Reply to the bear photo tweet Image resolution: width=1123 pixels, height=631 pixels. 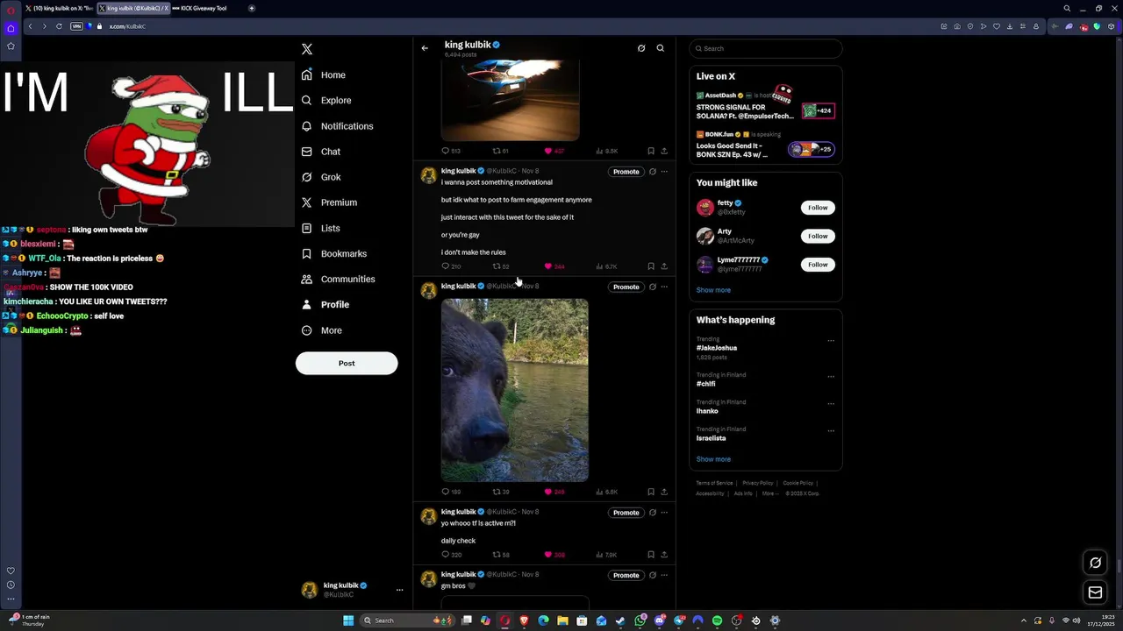click(x=446, y=492)
